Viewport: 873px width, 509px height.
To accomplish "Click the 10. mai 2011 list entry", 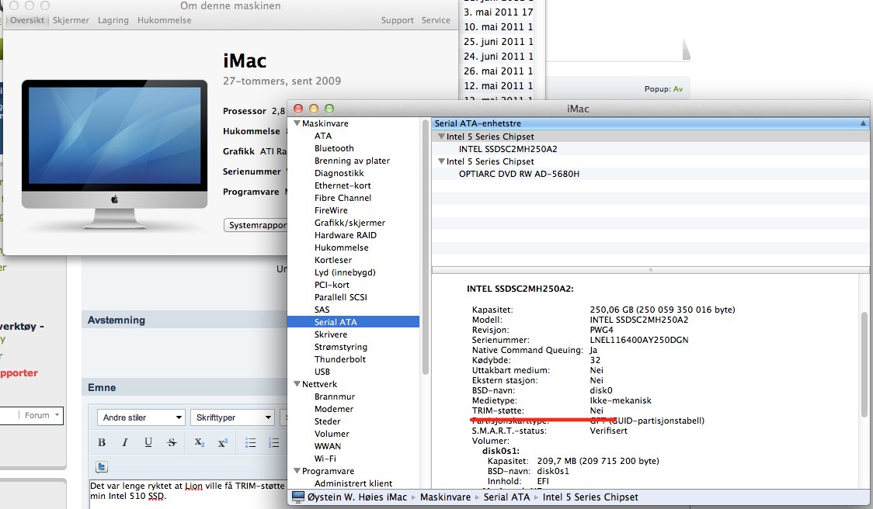I will tap(499, 26).
